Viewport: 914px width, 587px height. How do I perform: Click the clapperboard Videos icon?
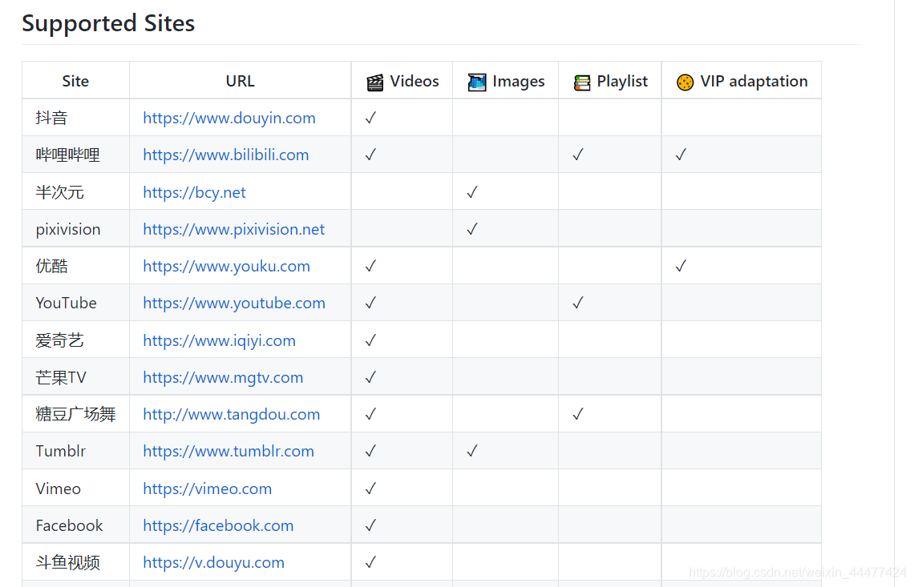click(374, 82)
